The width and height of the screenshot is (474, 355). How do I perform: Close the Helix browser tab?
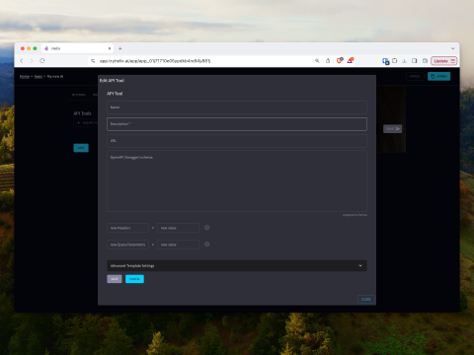coord(110,48)
